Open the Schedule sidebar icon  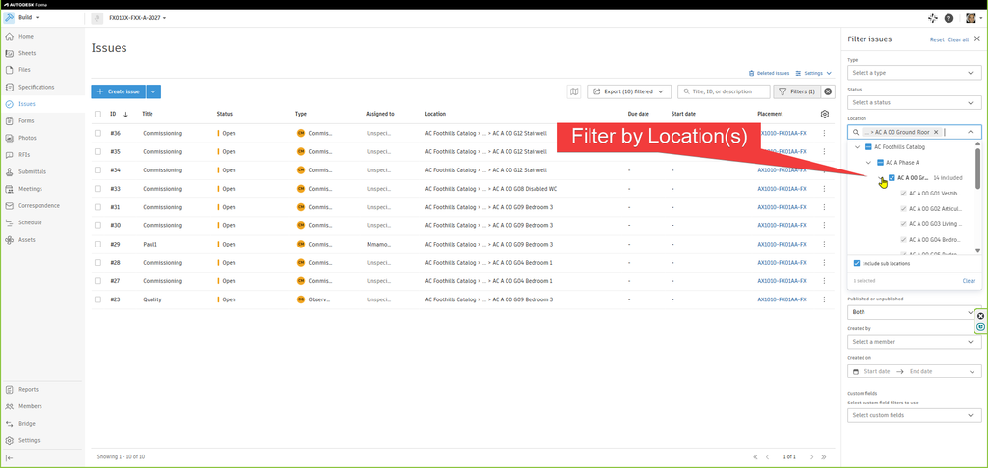coord(10,222)
